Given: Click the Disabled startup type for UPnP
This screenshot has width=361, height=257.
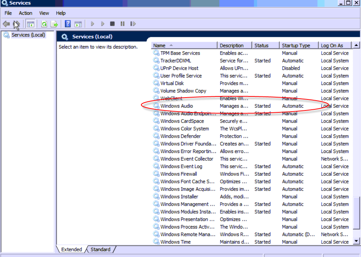Looking at the screenshot, I should point(291,68).
